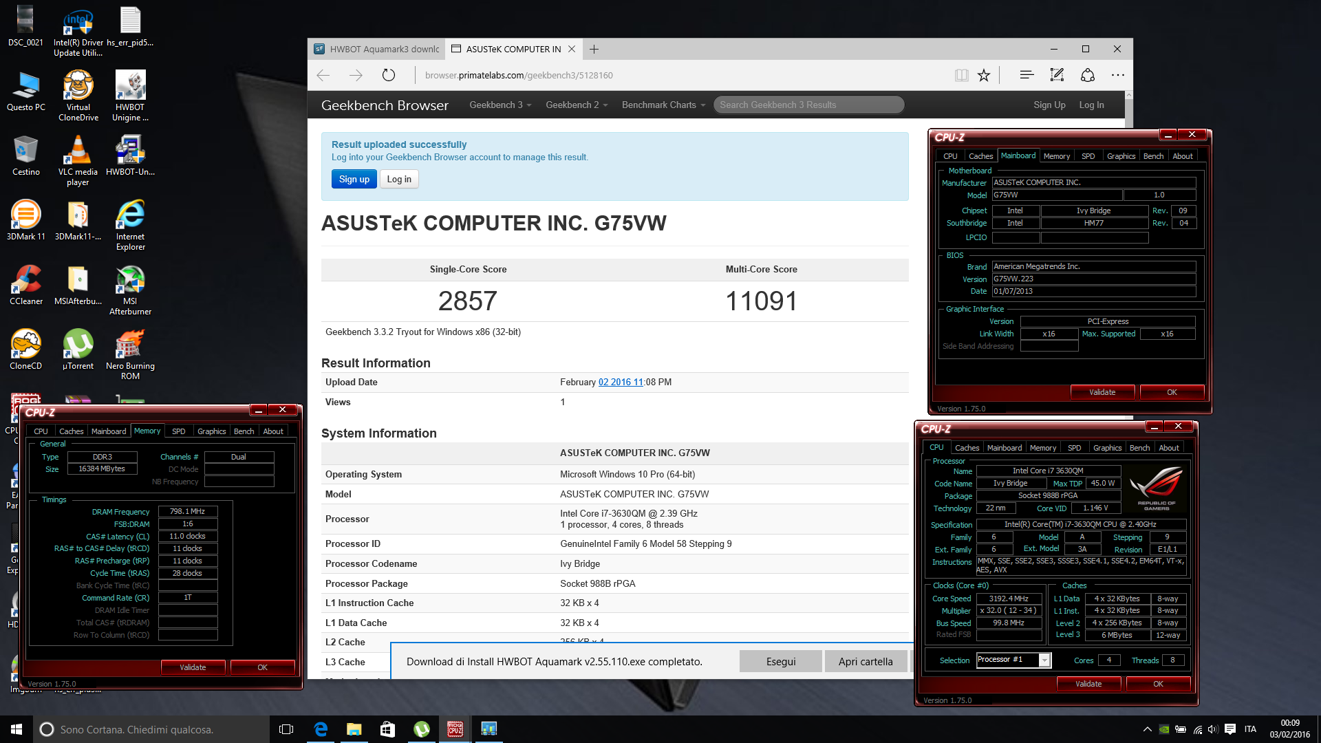Click the Log in button in the upload notice
The image size is (1321, 743).
399,179
